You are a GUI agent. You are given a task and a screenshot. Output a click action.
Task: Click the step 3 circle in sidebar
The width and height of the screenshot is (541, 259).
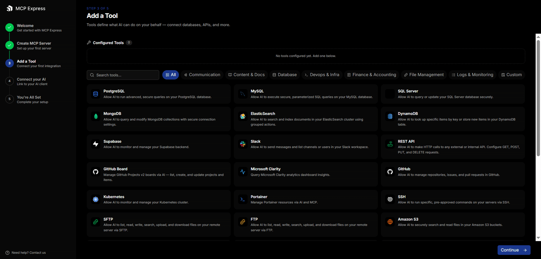click(x=9, y=63)
